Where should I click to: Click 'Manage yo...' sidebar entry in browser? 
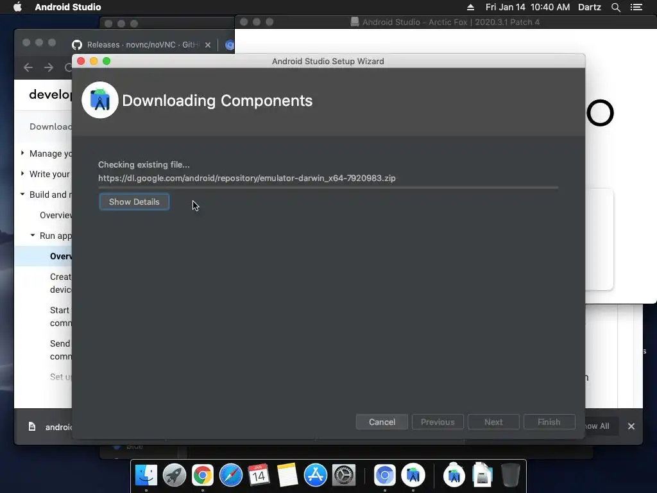click(50, 153)
